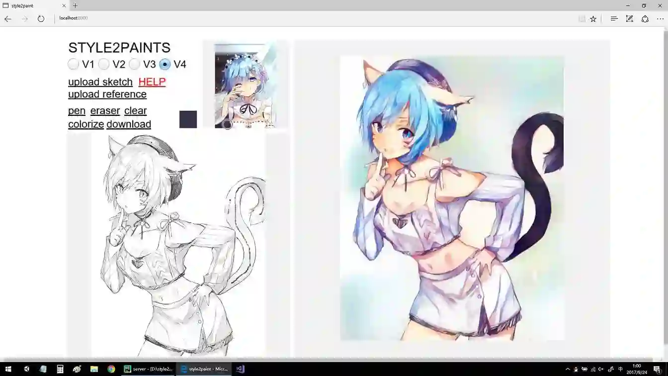Open Visual Studio from the taskbar
668x376 pixels.
click(241, 369)
